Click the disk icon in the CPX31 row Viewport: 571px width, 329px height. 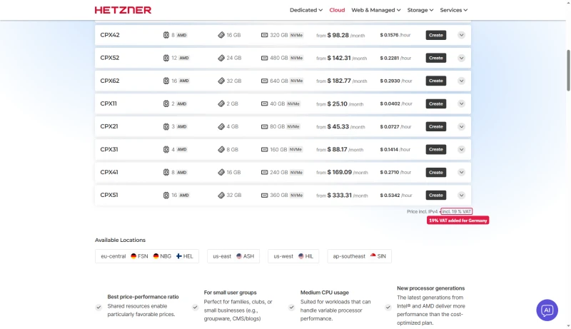tap(264, 150)
